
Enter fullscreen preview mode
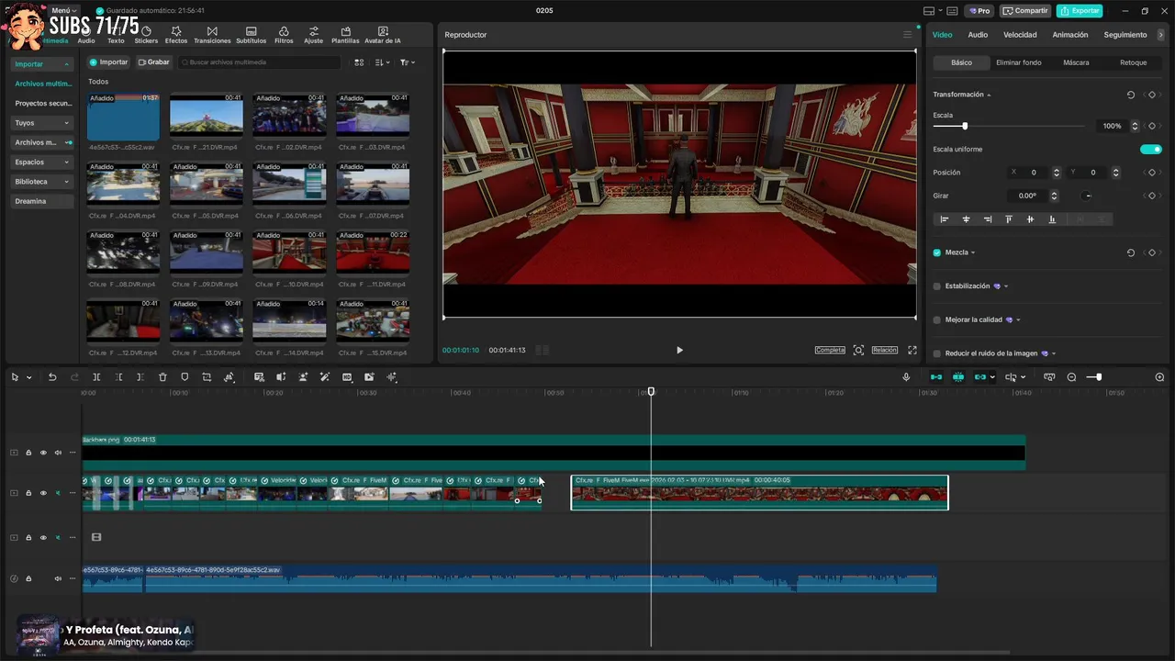(x=912, y=350)
